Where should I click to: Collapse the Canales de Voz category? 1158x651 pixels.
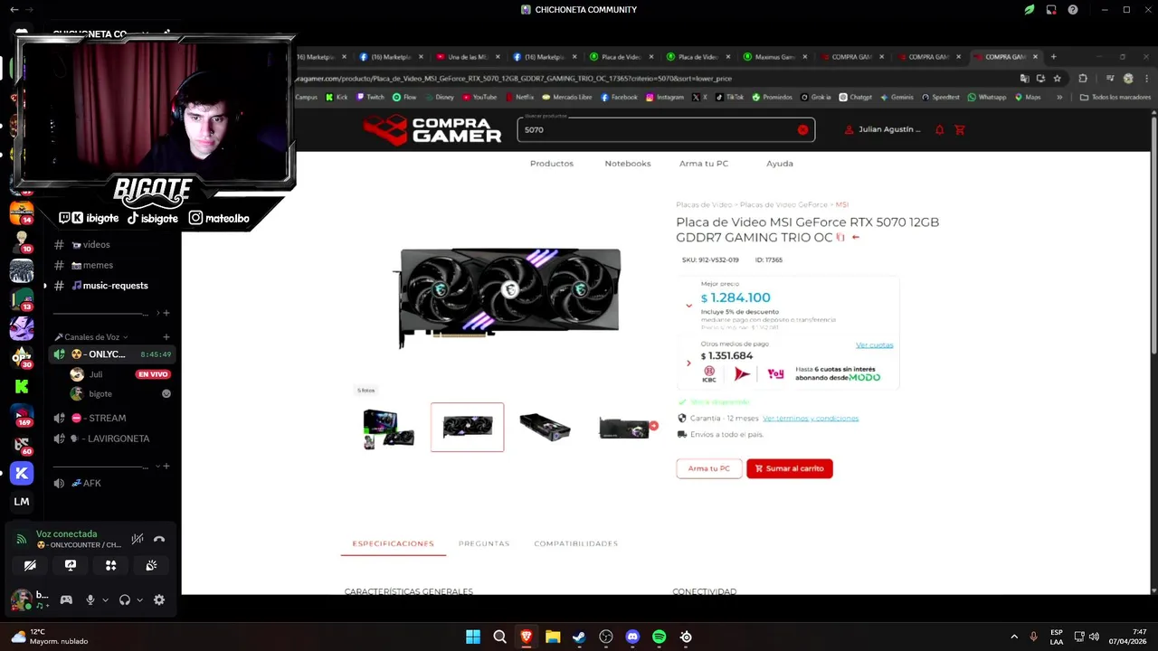coord(91,337)
